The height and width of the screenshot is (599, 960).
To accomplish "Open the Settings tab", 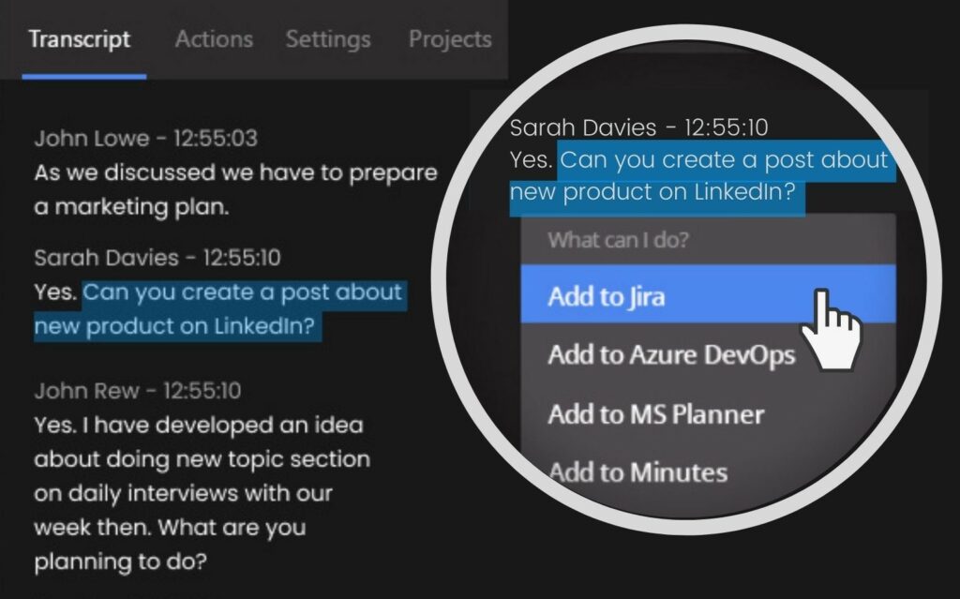I will (328, 39).
